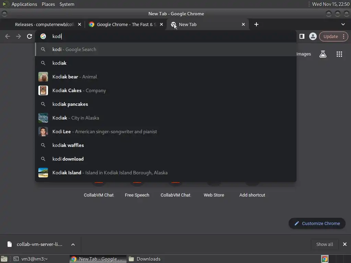Screen dimensions: 351x263
Task: Select the Kodiak bear thumbnail suggestion
Action: pyautogui.click(x=43, y=77)
